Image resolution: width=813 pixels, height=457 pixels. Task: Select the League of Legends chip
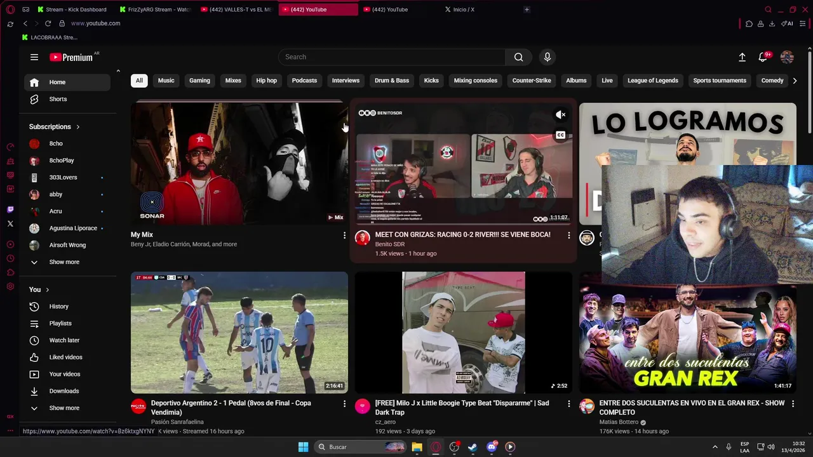pos(653,81)
